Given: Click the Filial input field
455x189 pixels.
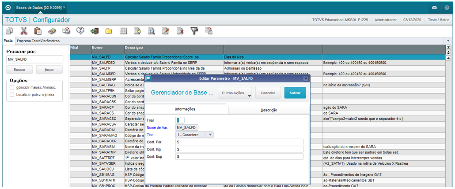Looking at the screenshot, I should click(x=180, y=120).
